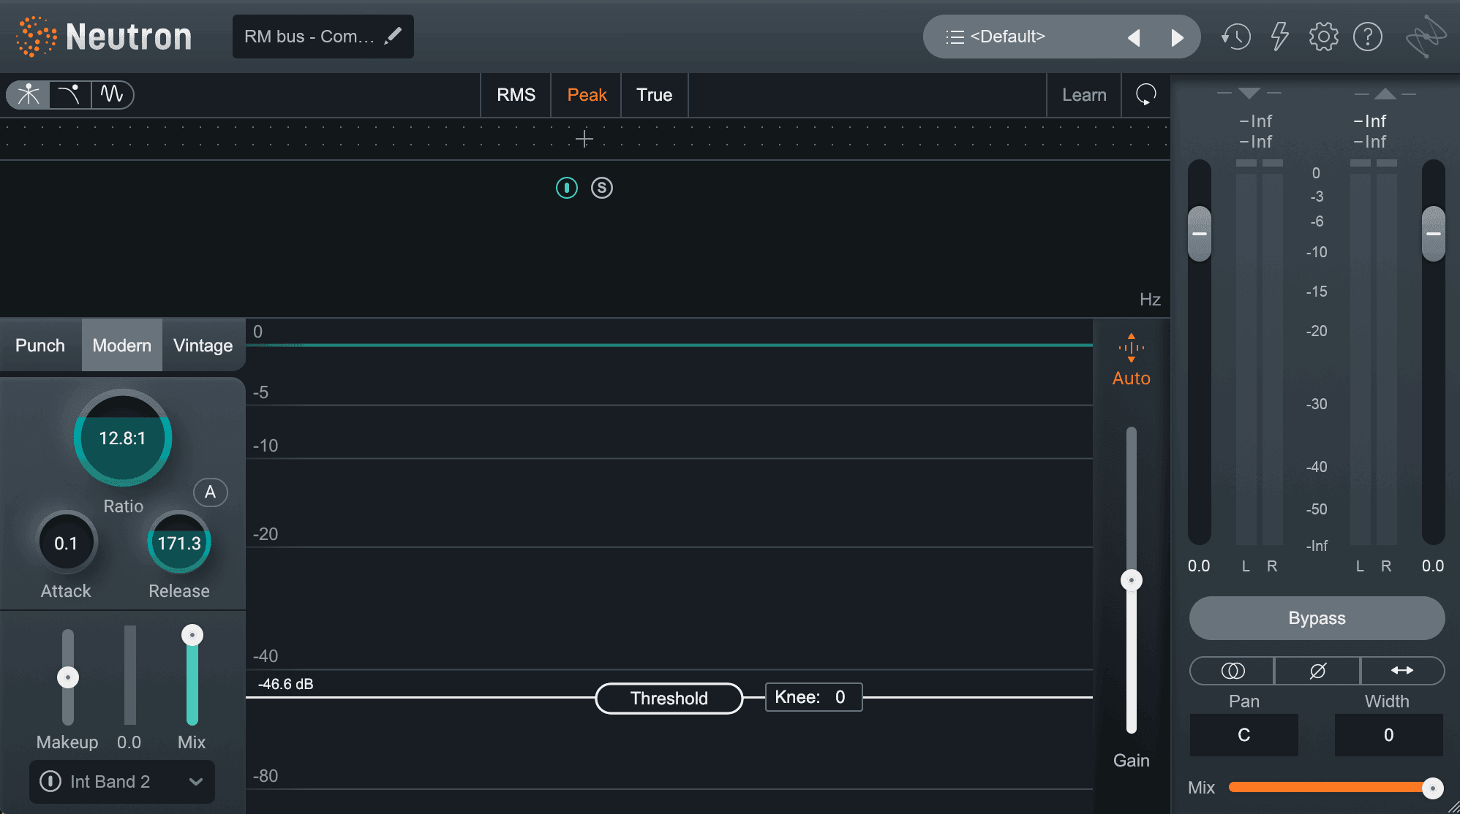This screenshot has height=814, width=1460.
Task: Open the history clock icon
Action: click(1236, 37)
